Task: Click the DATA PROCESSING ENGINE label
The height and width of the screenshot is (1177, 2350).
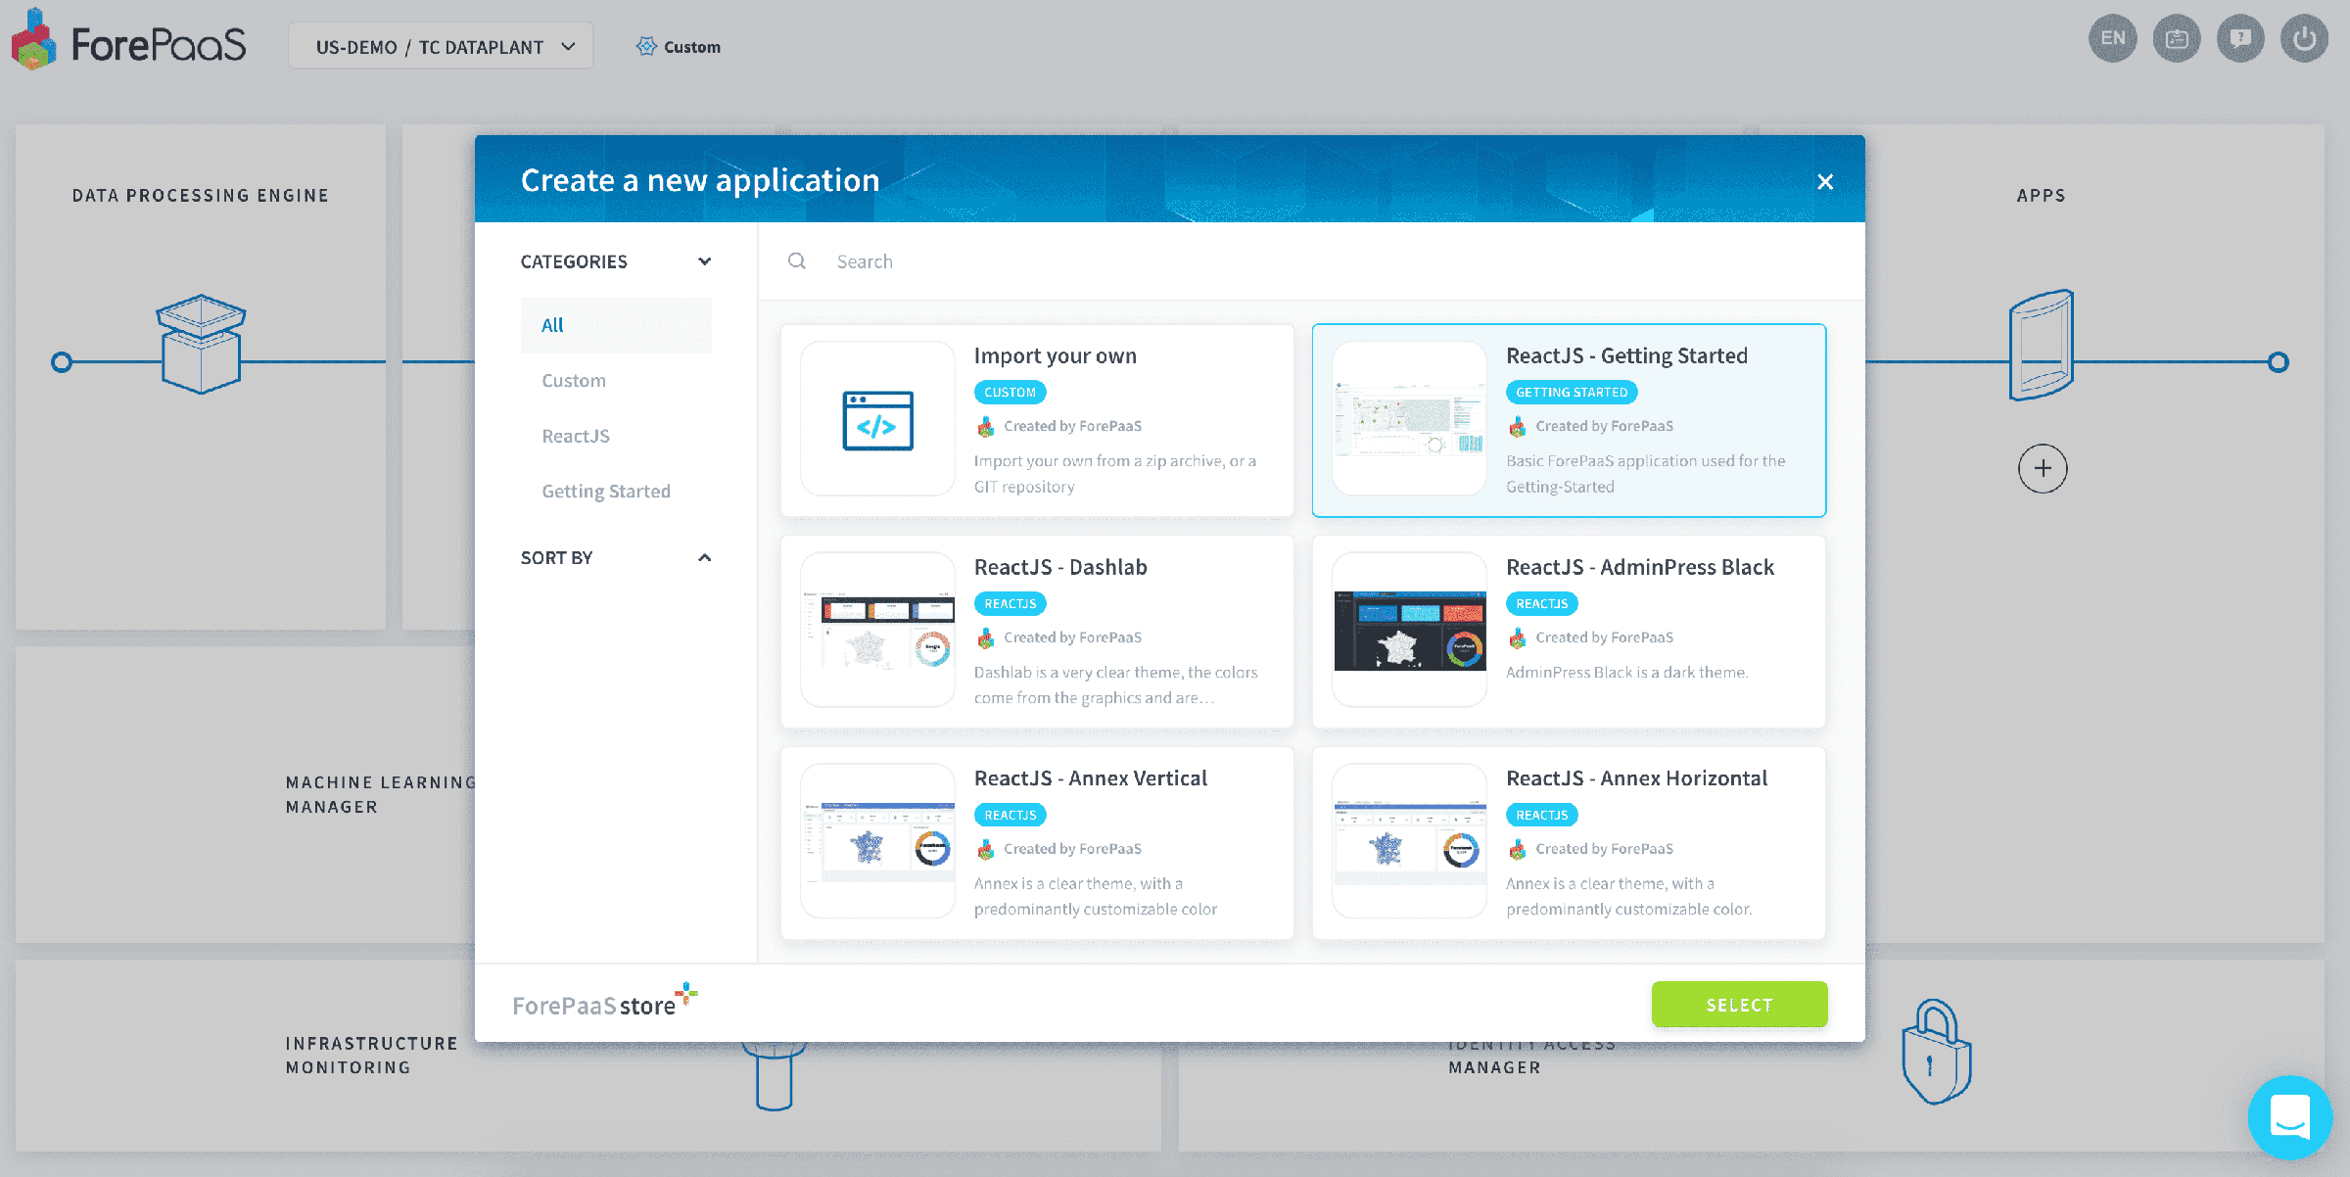Action: (x=201, y=196)
